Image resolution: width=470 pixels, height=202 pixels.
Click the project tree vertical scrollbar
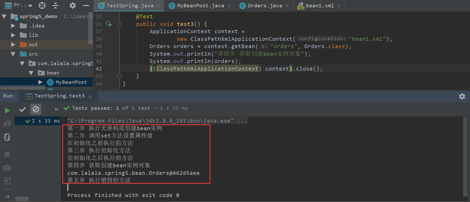91,28
